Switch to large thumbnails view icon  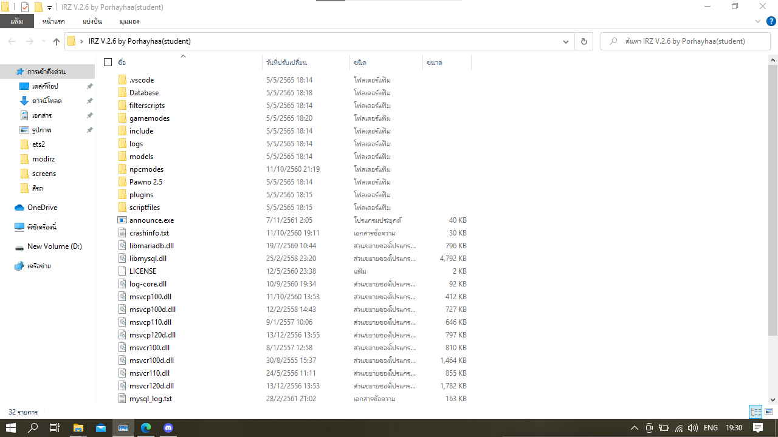point(769,412)
